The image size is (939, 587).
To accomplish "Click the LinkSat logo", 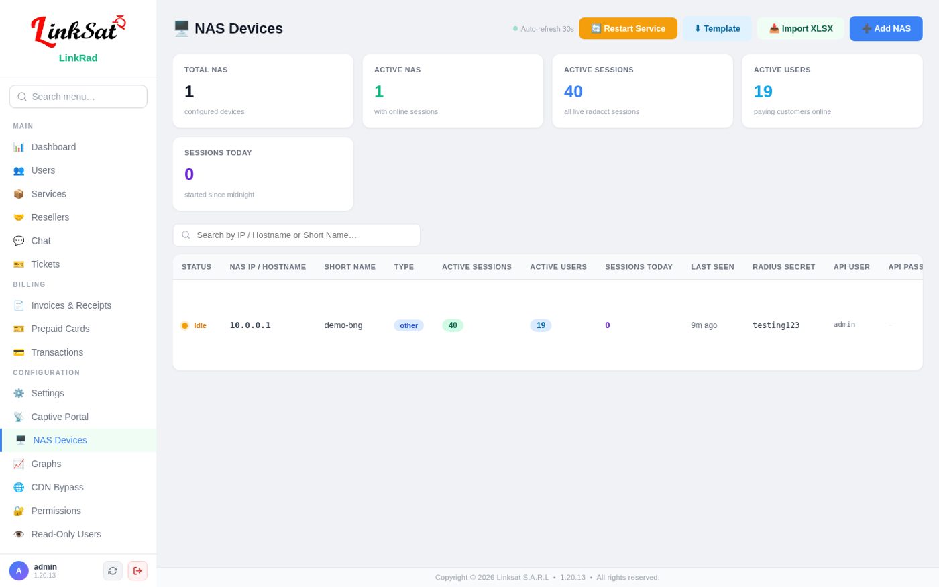I will [78, 32].
